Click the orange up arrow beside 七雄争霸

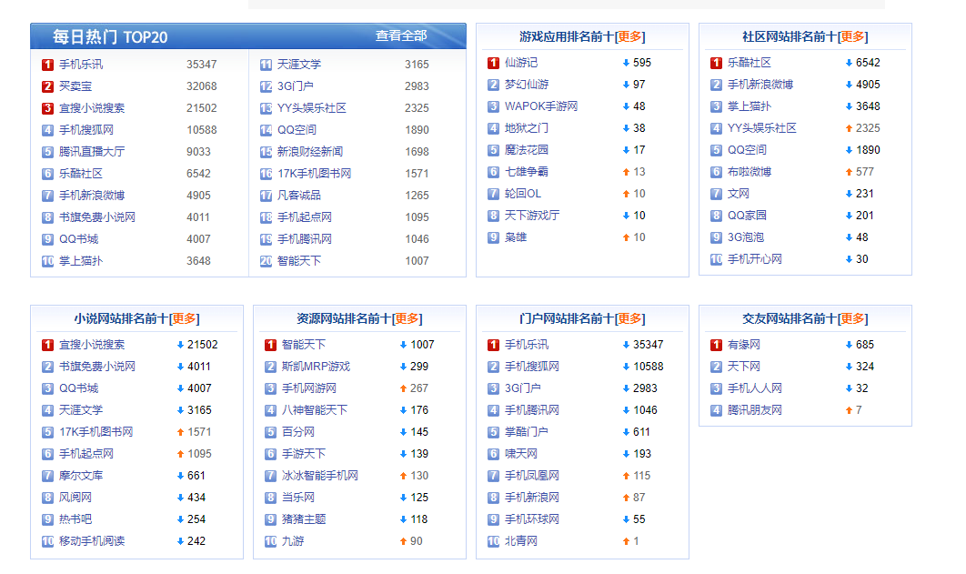[x=626, y=172]
